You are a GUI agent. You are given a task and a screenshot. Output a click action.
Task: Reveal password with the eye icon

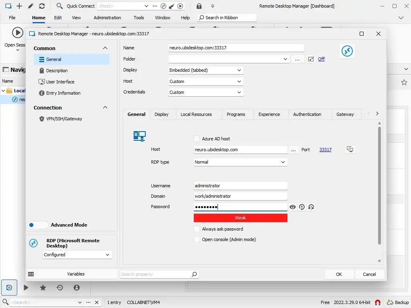pyautogui.click(x=293, y=207)
